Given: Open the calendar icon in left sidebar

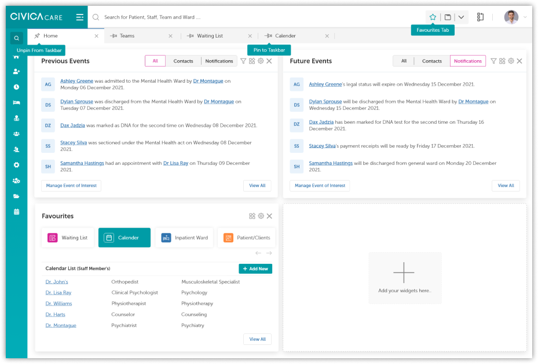Looking at the screenshot, I should tap(16, 212).
